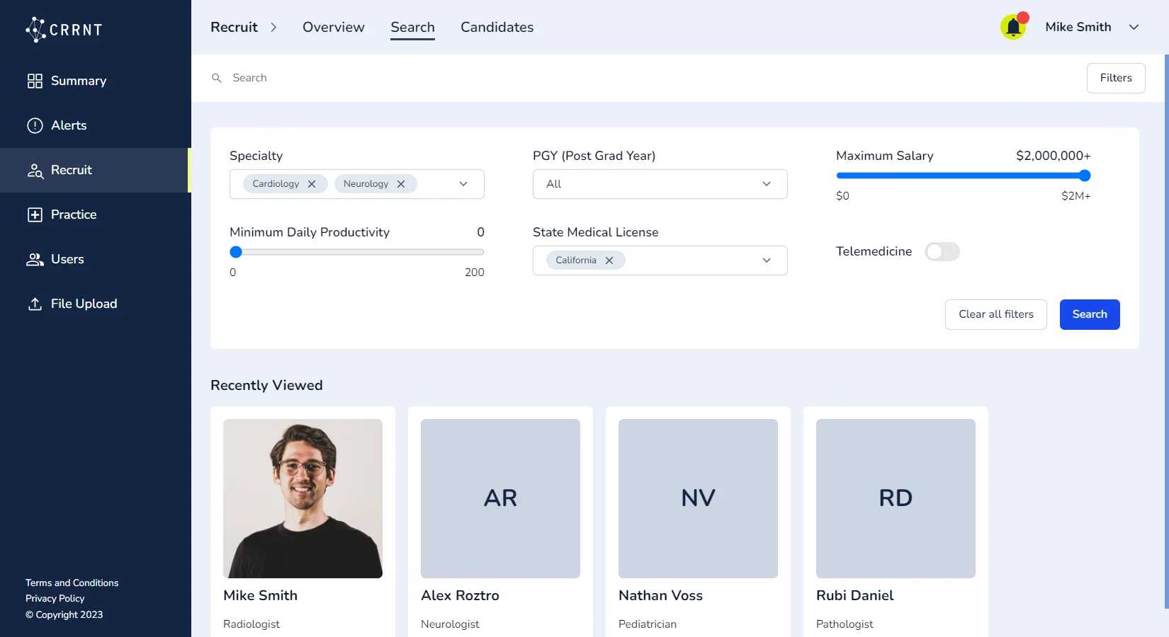This screenshot has height=637, width=1169.
Task: Open the Users section
Action: tap(67, 259)
